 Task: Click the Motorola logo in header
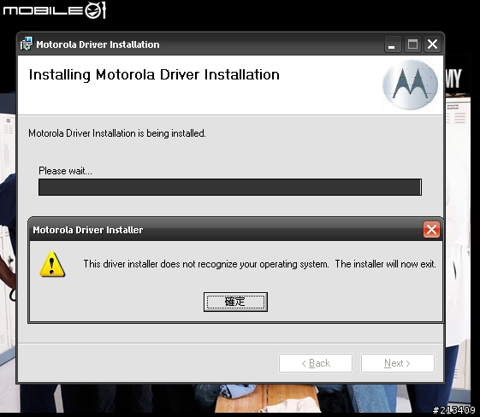pyautogui.click(x=410, y=85)
